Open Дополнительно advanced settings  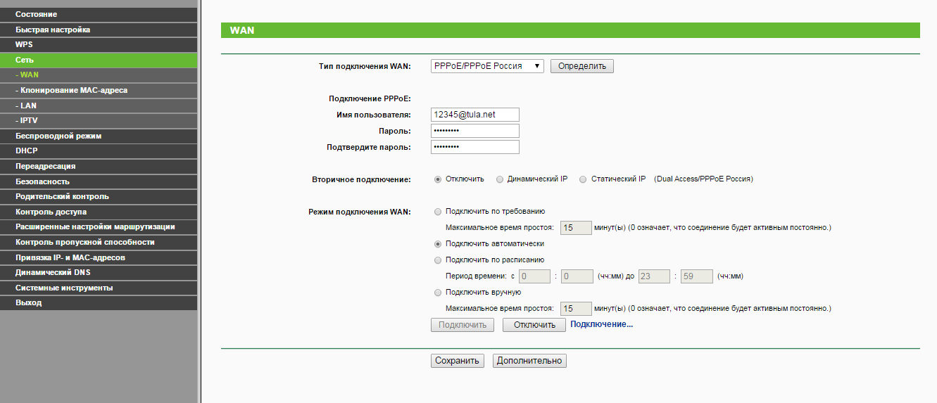click(x=529, y=361)
